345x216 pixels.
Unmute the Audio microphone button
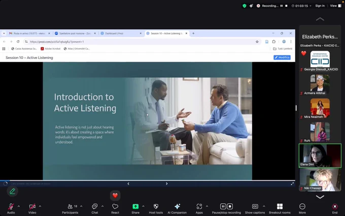11,208
